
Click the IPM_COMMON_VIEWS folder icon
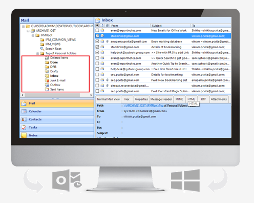42,40
